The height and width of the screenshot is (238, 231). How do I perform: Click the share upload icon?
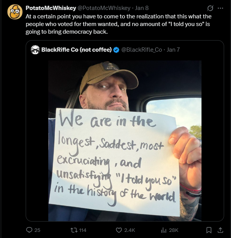click(x=220, y=230)
